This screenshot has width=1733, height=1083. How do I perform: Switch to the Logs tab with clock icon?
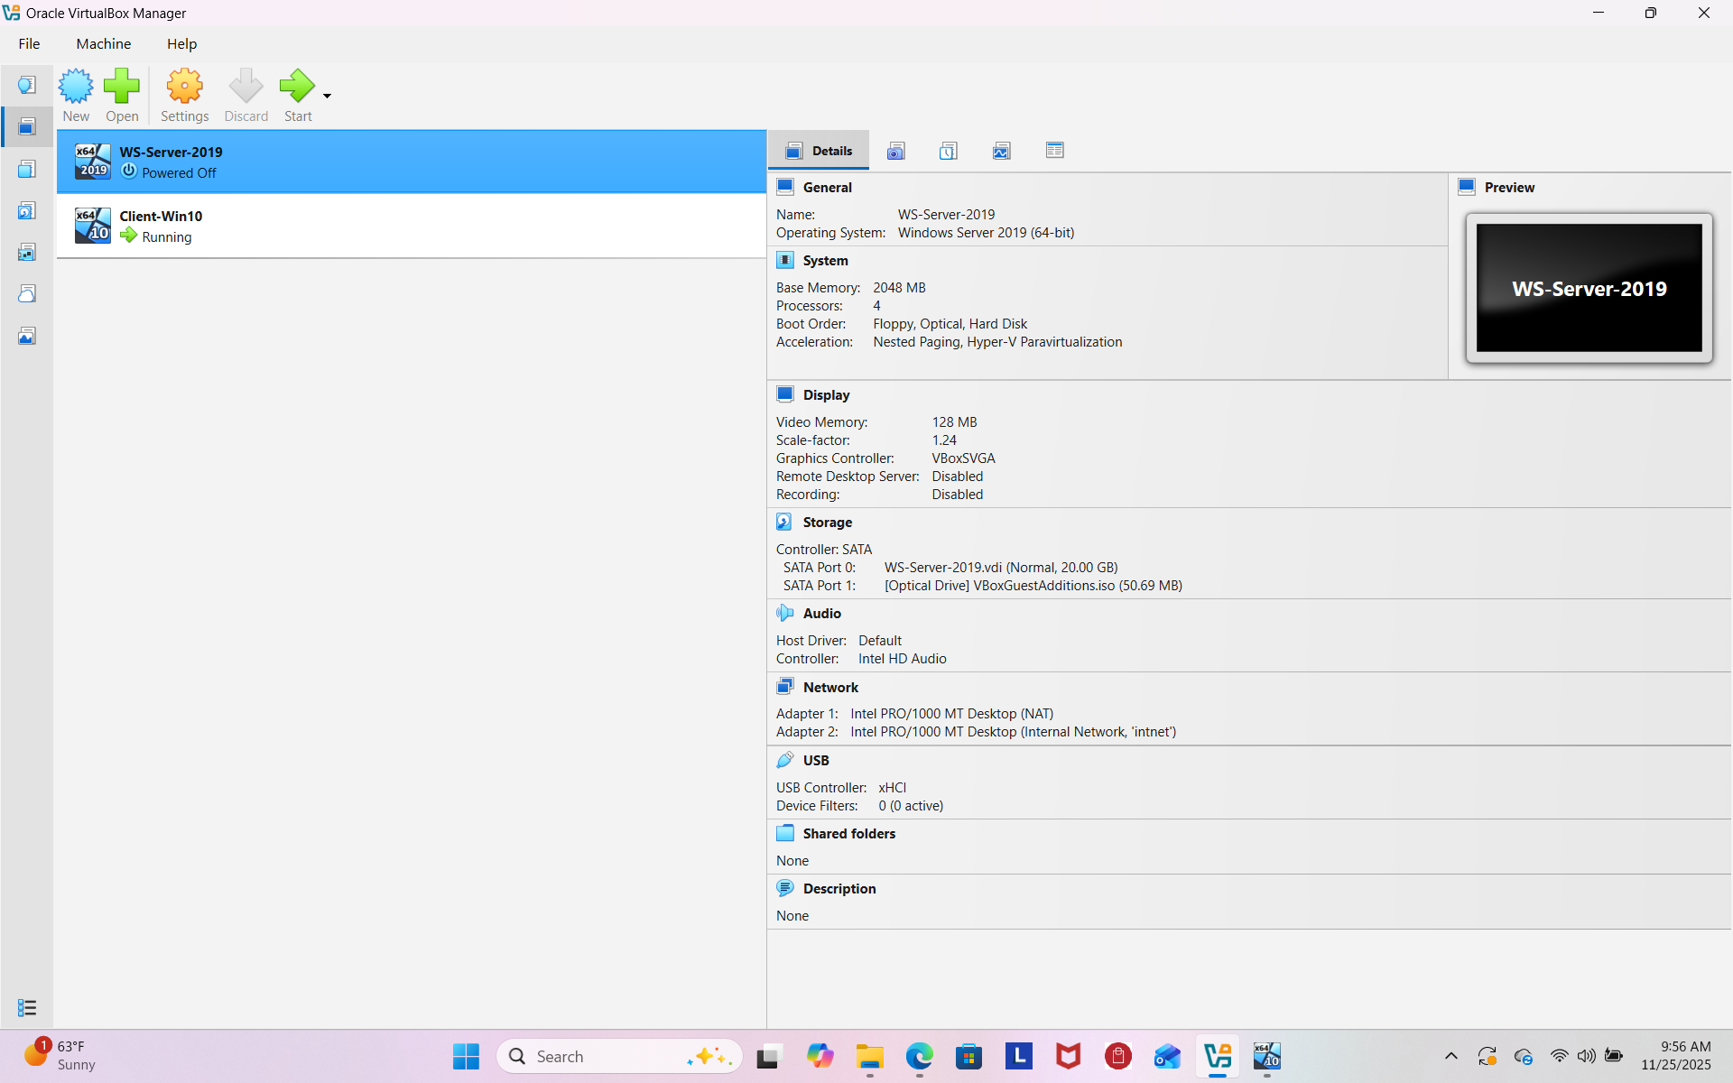point(948,151)
